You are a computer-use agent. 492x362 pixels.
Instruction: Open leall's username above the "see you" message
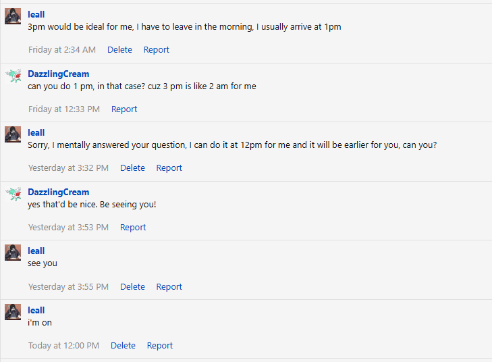[36, 251]
